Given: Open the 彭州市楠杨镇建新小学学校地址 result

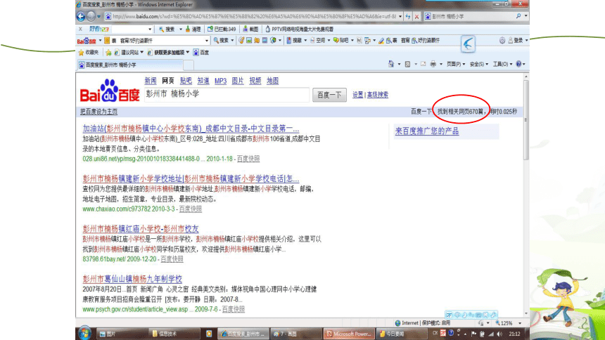Looking at the screenshot, I should coord(191,179).
